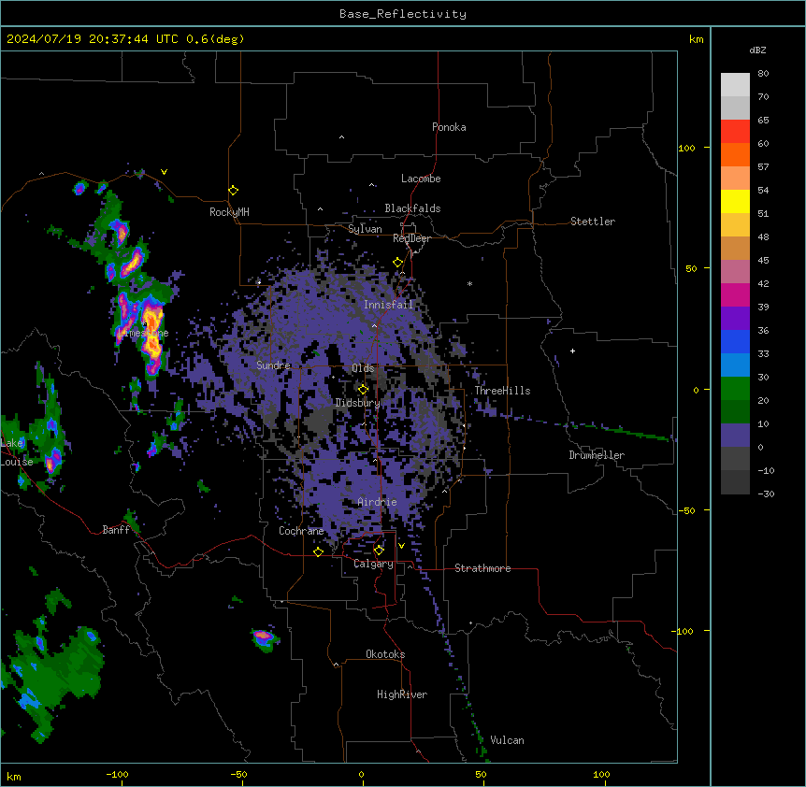Select the yellow 54-51 dBZ legend swatch

tap(735, 202)
